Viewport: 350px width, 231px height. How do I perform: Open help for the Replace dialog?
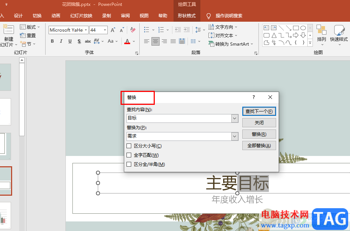254,97
